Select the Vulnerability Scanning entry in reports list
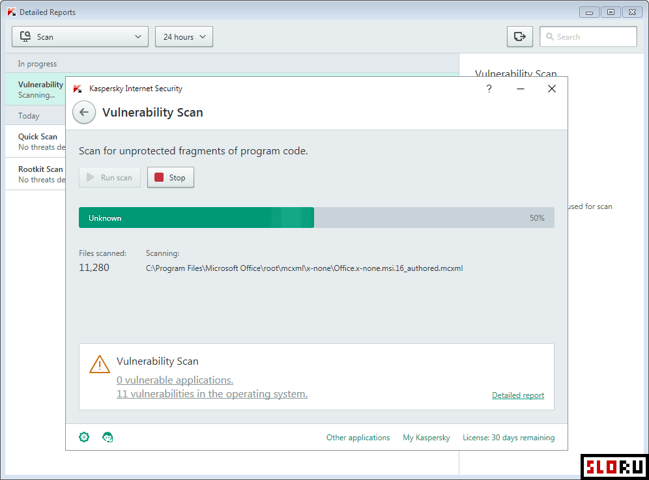This screenshot has height=480, width=649. coord(36,89)
